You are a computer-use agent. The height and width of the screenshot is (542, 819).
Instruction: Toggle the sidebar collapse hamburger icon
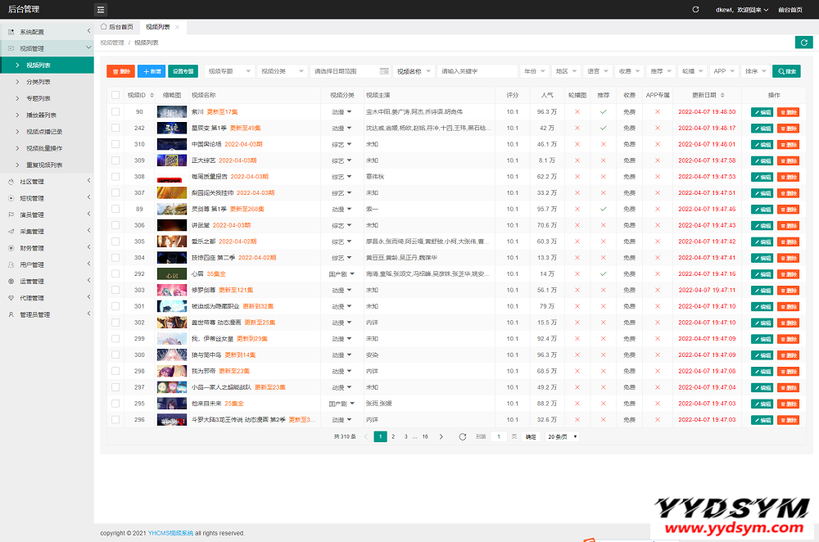coord(101,10)
